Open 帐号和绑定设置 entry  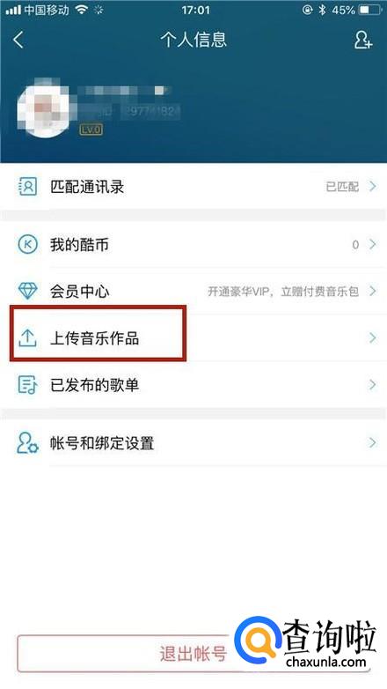[x=193, y=442]
